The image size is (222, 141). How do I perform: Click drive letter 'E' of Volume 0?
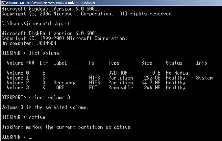pos(44,73)
